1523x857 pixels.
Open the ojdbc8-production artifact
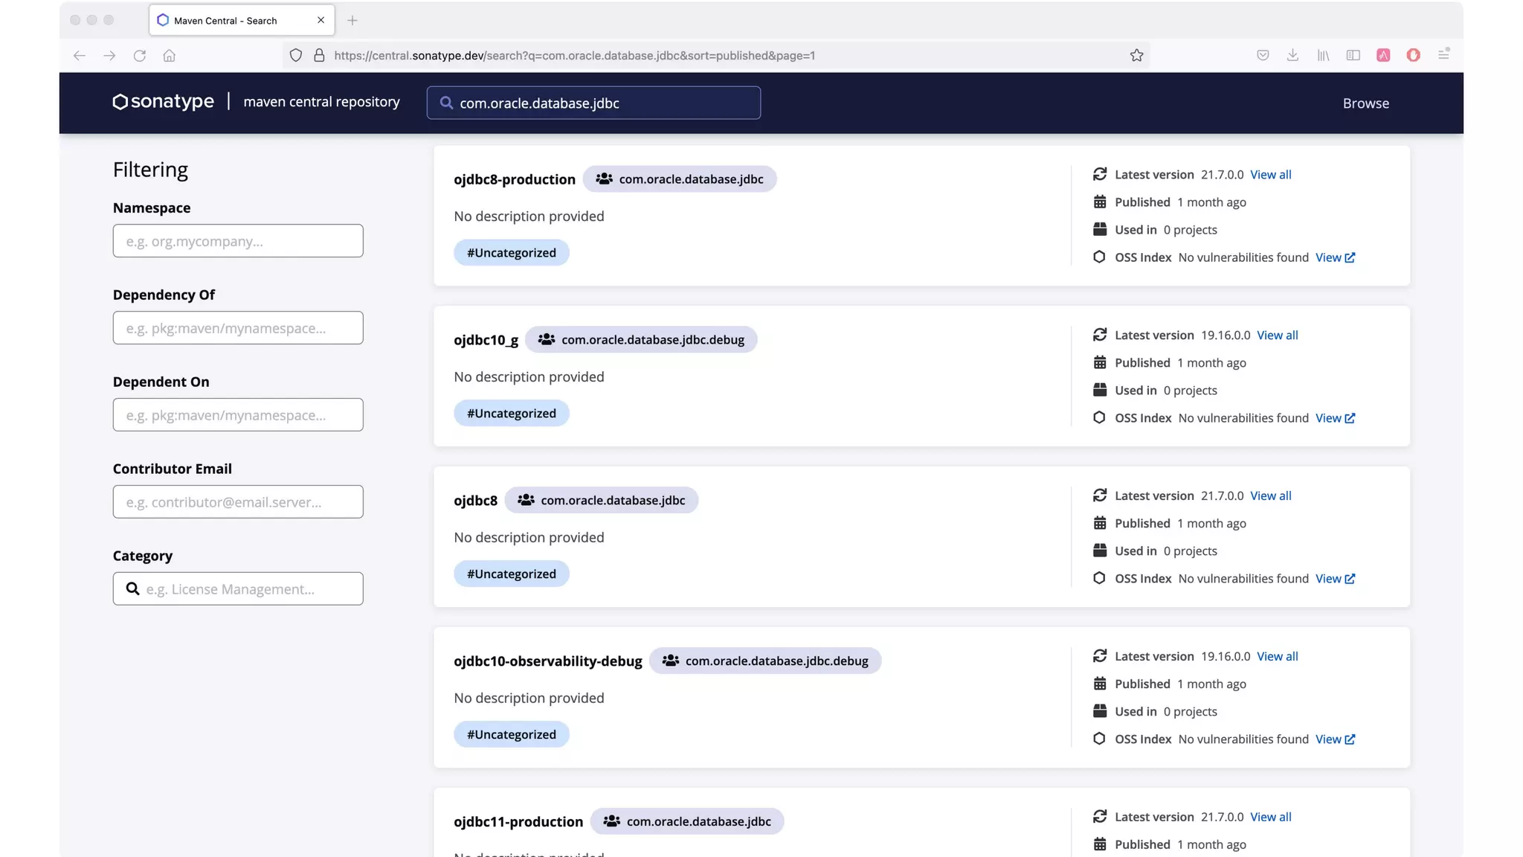(515, 179)
